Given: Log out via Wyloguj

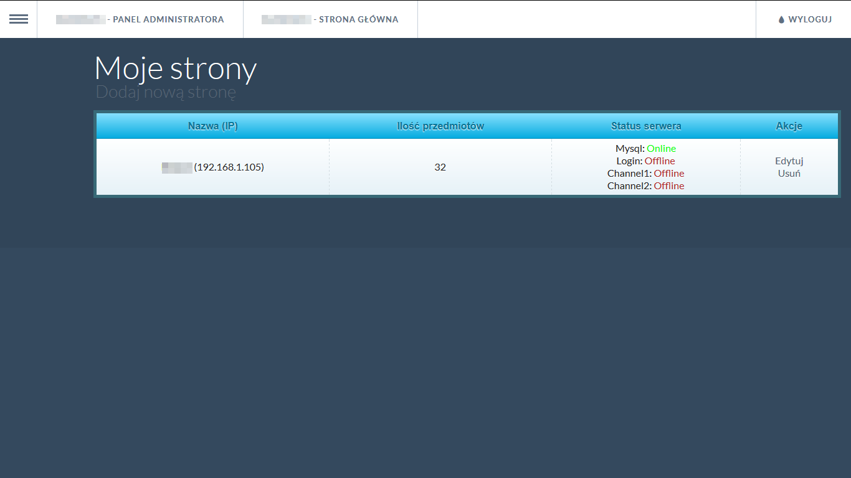Looking at the screenshot, I should [x=804, y=19].
